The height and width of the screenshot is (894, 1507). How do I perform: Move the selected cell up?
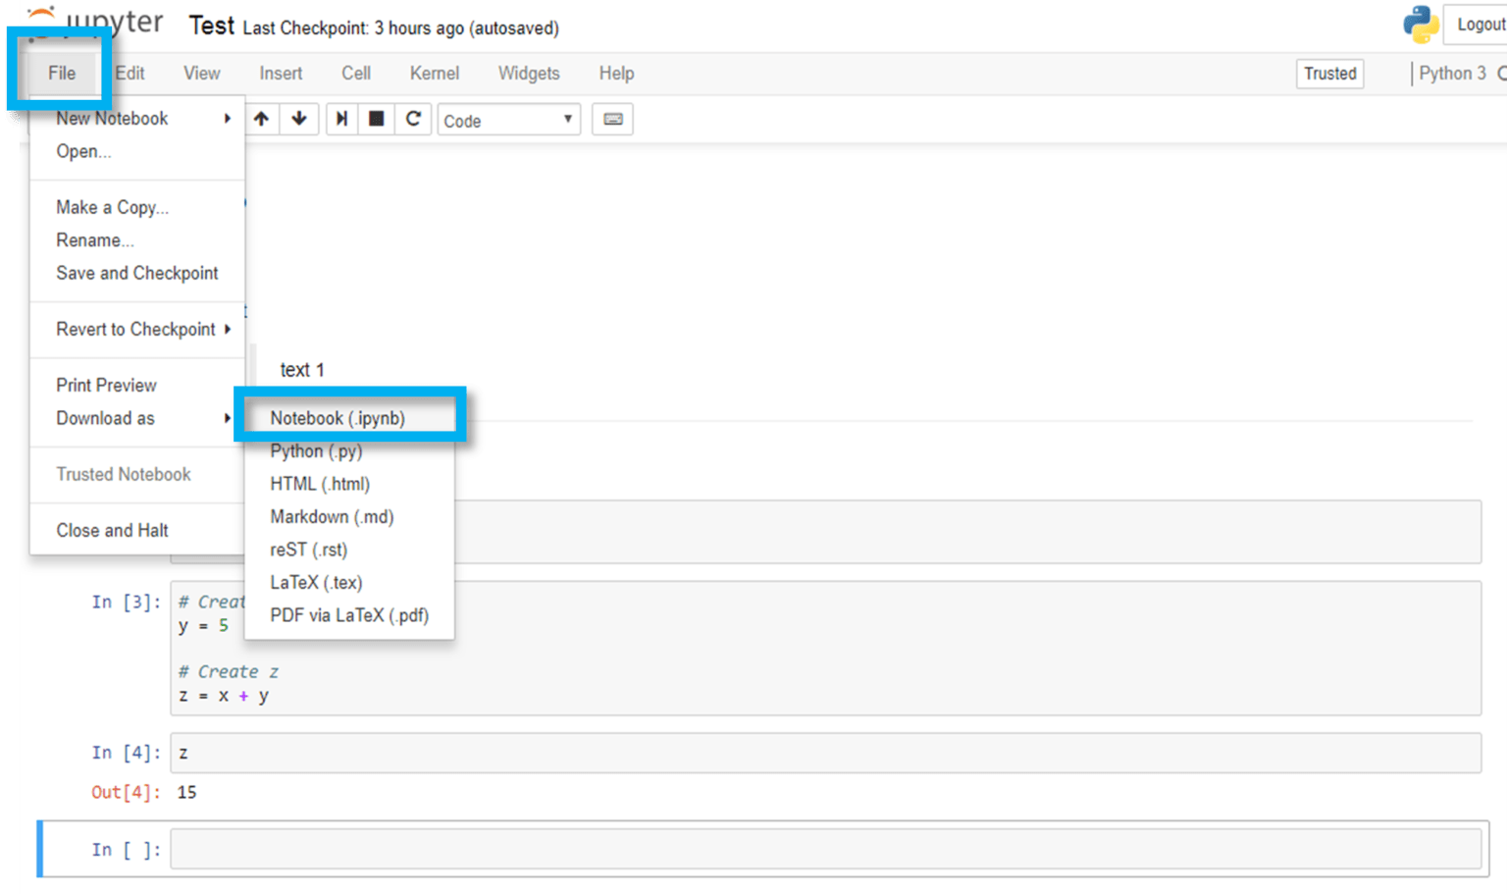point(261,119)
